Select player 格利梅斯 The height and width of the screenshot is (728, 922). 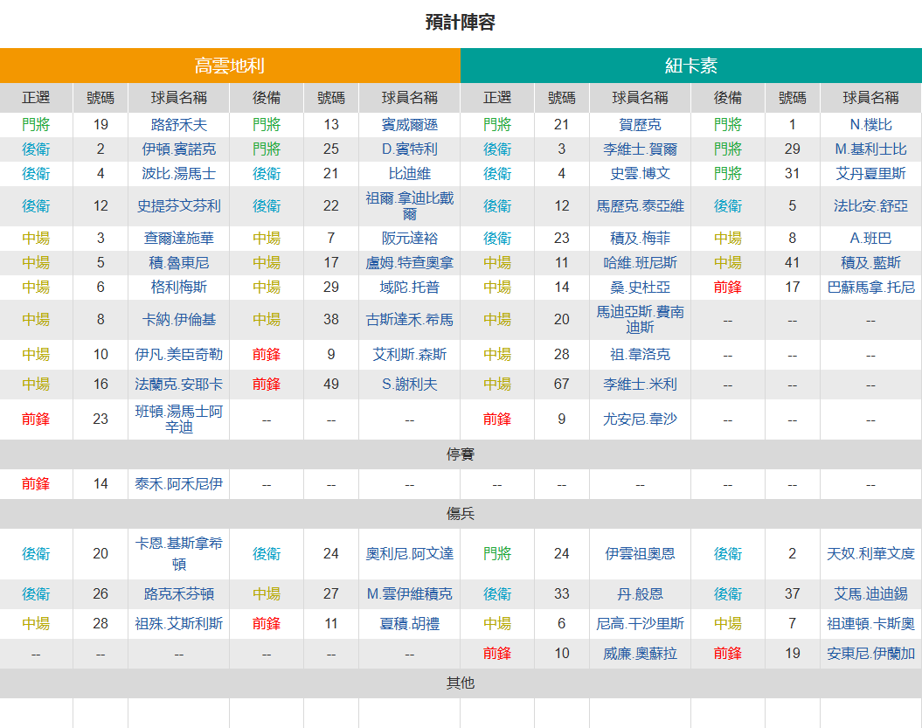[x=179, y=288]
